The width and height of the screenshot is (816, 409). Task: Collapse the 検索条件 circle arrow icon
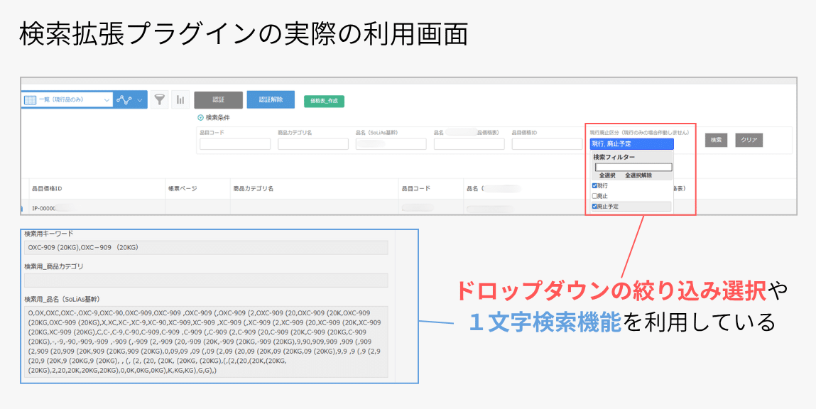(200, 117)
